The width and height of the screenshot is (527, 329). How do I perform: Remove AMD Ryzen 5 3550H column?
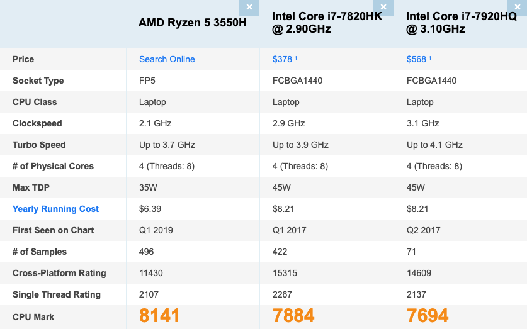(249, 8)
